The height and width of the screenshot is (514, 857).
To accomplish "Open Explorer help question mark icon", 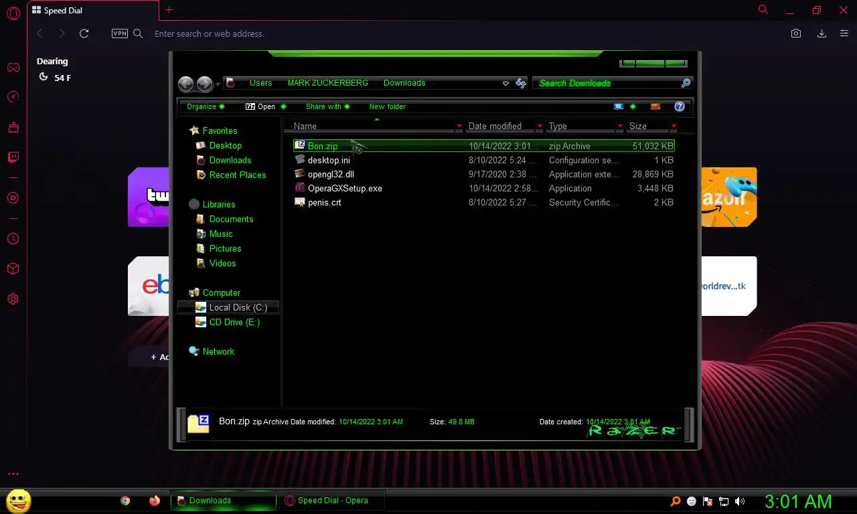I will [x=680, y=106].
